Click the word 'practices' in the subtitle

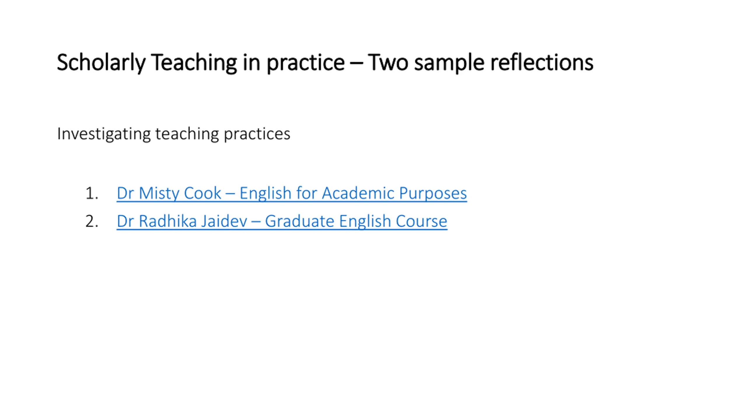[x=257, y=134]
